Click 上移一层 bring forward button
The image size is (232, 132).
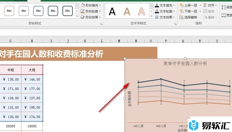pyautogui.click(x=188, y=5)
